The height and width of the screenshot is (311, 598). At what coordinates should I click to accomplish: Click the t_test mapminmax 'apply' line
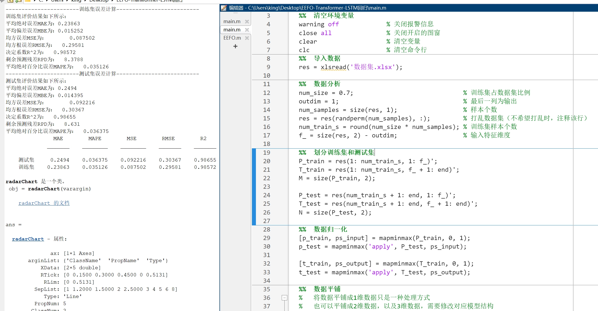coord(384,272)
